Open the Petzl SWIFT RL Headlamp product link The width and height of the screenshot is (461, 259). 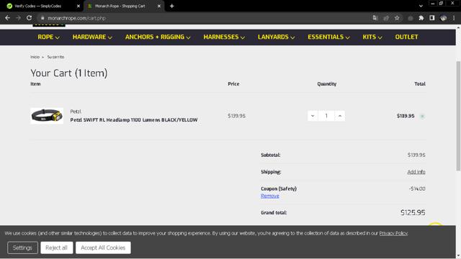[134, 120]
